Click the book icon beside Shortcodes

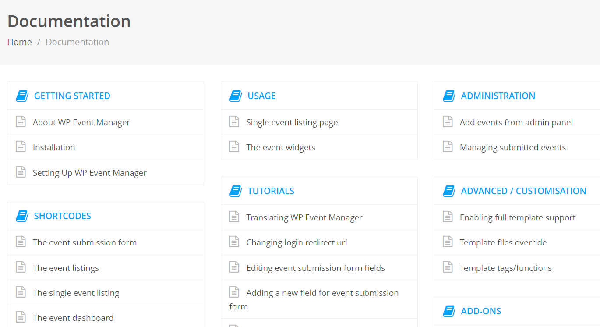coord(22,216)
